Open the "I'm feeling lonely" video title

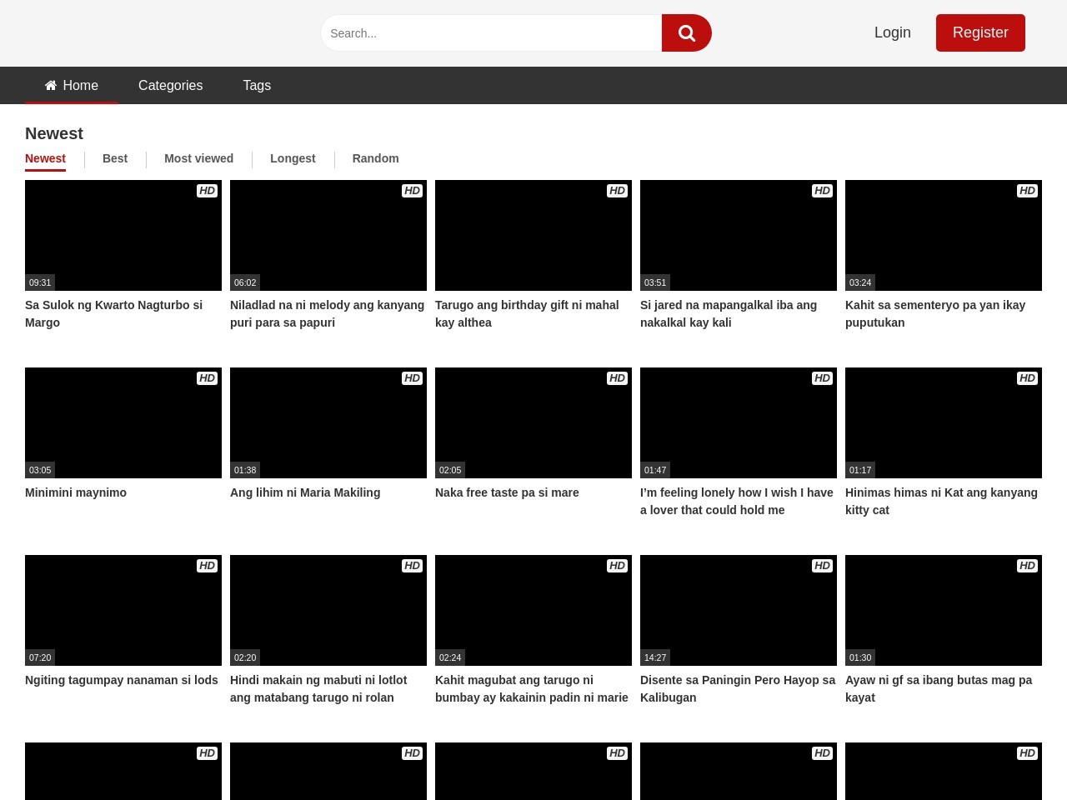(x=737, y=501)
